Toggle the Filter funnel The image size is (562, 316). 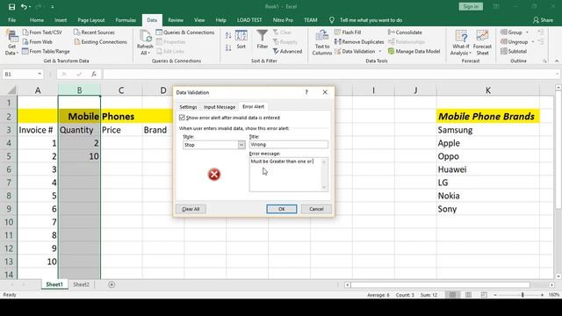262,40
